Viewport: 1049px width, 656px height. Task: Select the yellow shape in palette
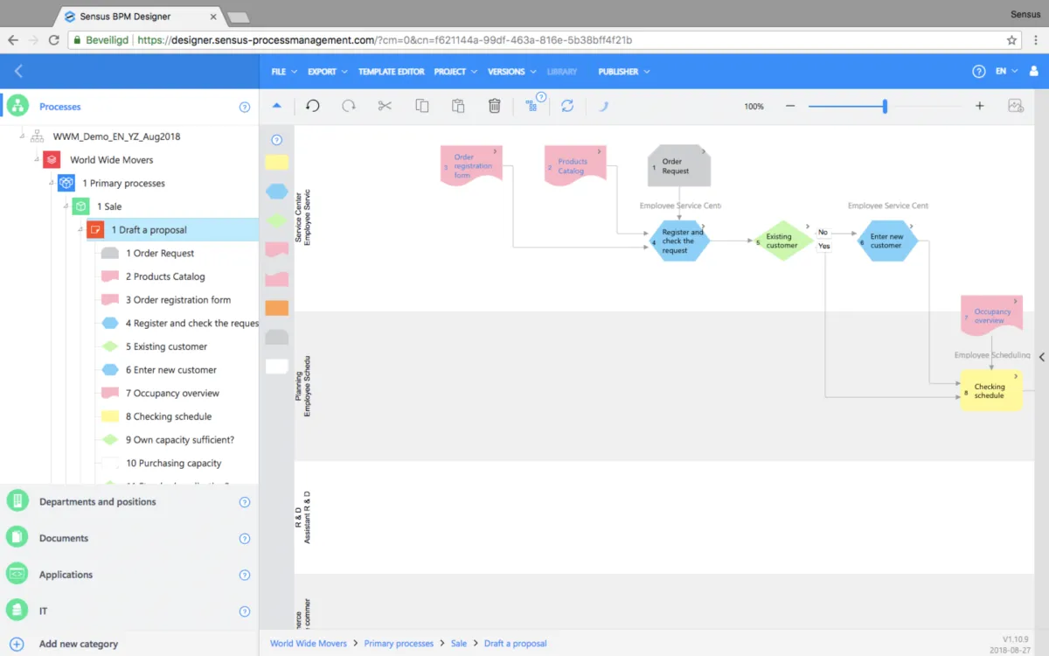pyautogui.click(x=276, y=163)
